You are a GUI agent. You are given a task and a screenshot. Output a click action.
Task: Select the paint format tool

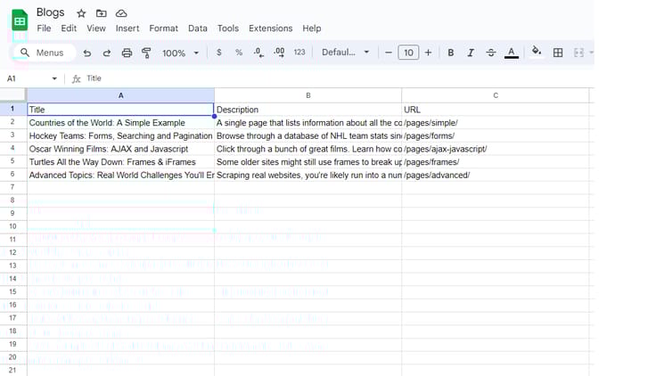point(146,53)
